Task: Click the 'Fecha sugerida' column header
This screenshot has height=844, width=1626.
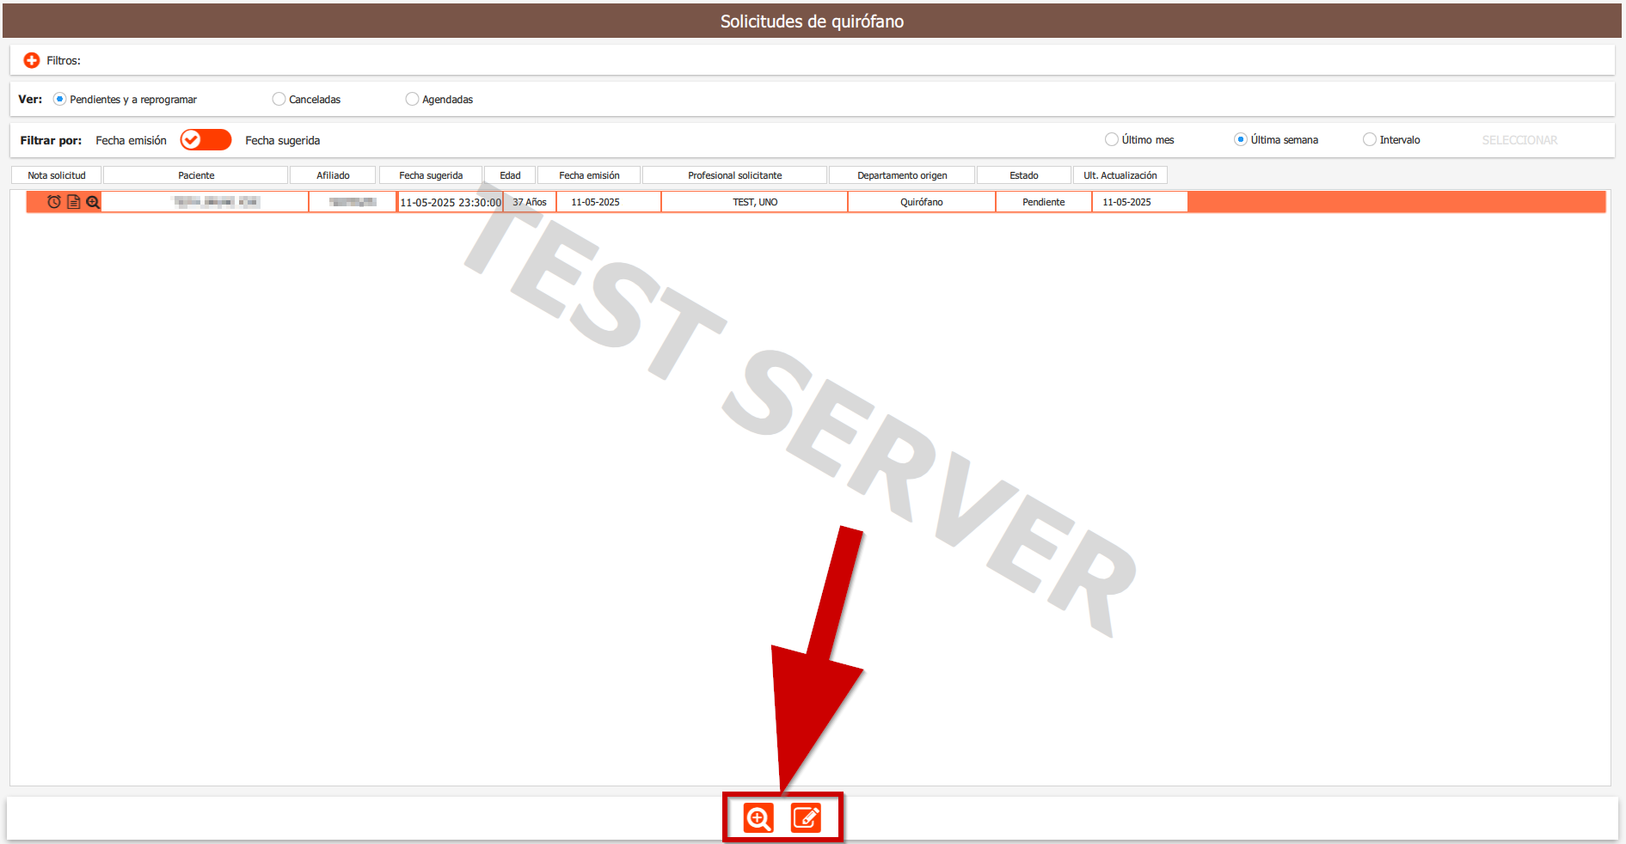Action: (x=431, y=175)
